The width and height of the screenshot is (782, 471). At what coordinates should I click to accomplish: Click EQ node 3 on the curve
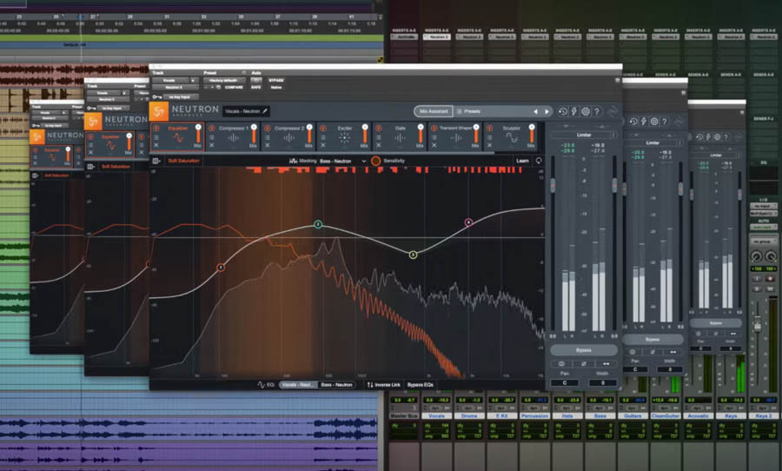413,255
